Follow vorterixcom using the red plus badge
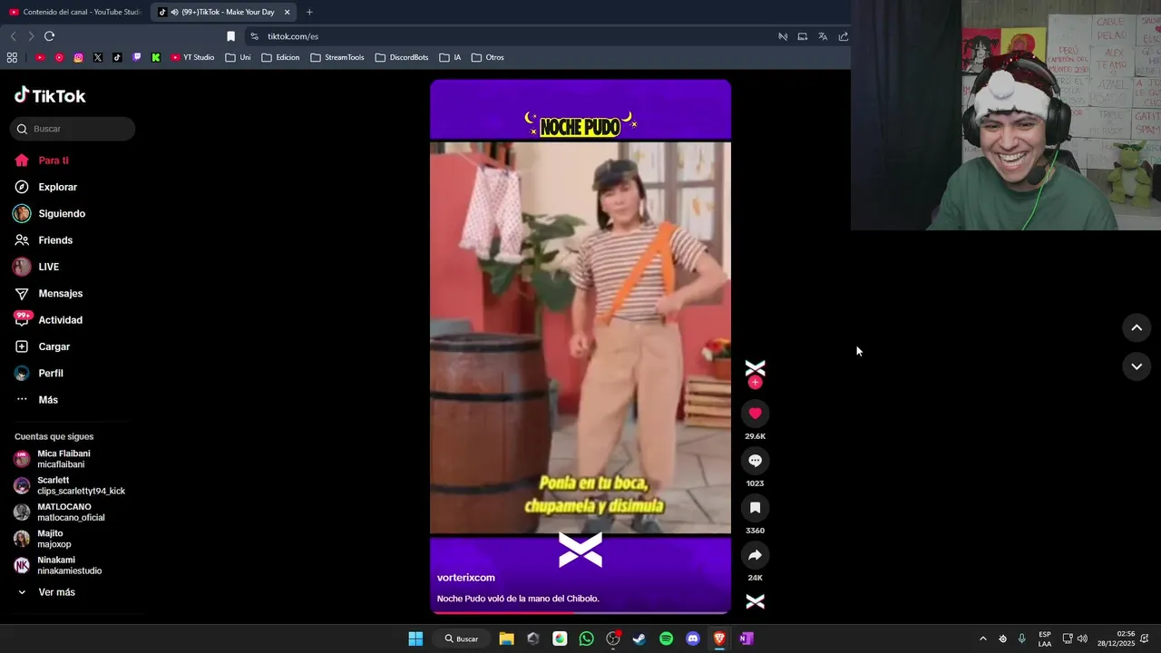This screenshot has height=653, width=1161. coord(755,383)
